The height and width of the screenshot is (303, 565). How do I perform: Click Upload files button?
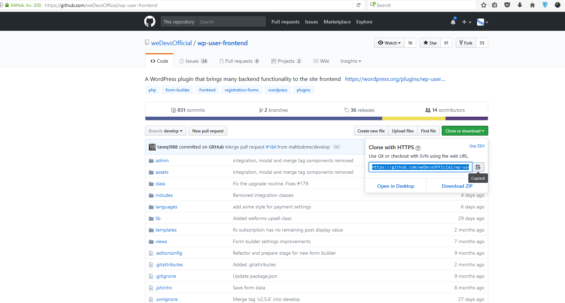click(403, 131)
